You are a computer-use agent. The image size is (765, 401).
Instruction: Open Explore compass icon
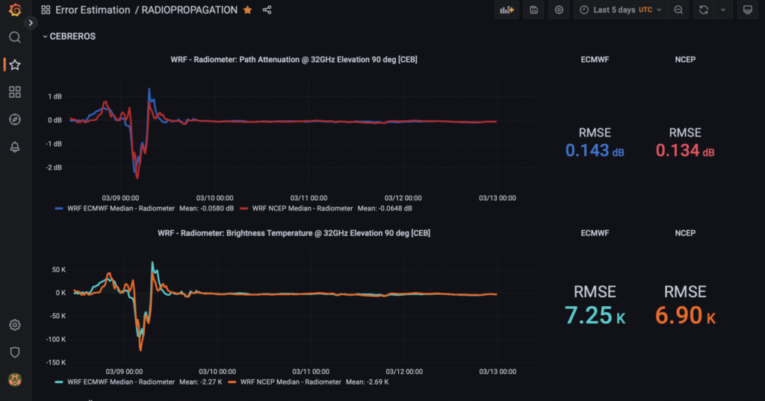tap(15, 119)
